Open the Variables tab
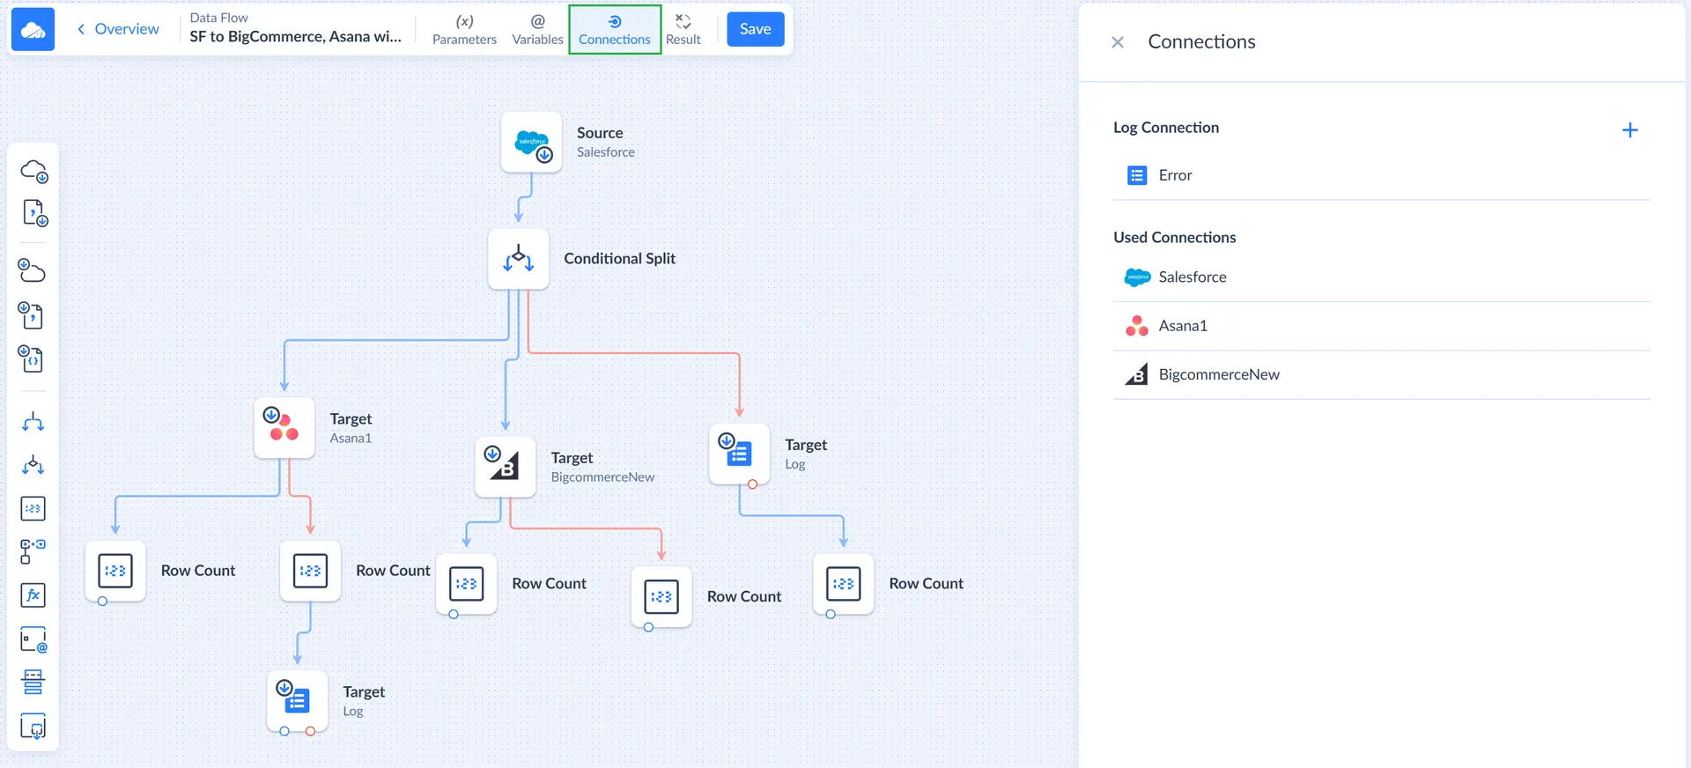 point(537,29)
